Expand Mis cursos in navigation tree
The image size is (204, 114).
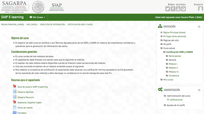point(168,80)
